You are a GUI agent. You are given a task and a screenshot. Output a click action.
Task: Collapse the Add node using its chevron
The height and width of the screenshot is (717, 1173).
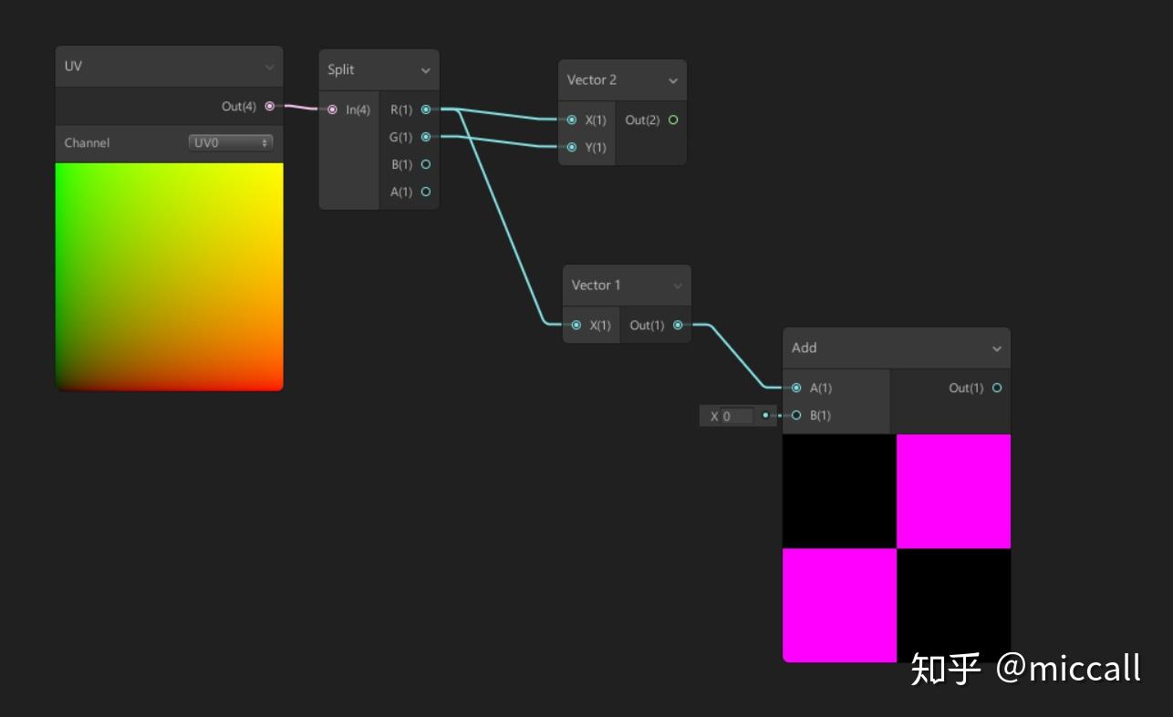pos(999,348)
